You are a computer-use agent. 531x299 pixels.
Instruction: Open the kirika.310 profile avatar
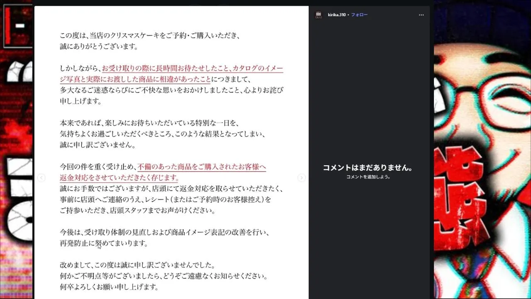[x=318, y=15]
